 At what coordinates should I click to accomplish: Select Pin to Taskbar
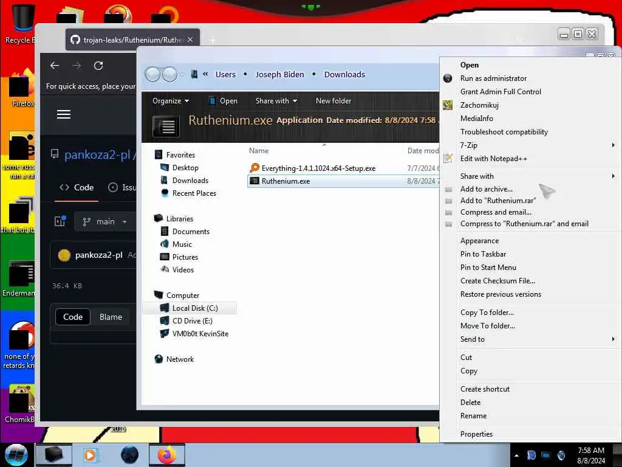pos(483,254)
